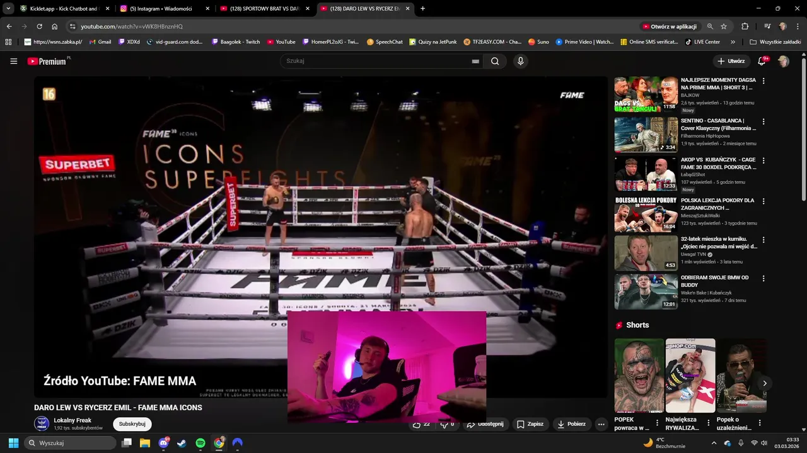
Task: Open the taskbar volume speaker control
Action: (763, 443)
